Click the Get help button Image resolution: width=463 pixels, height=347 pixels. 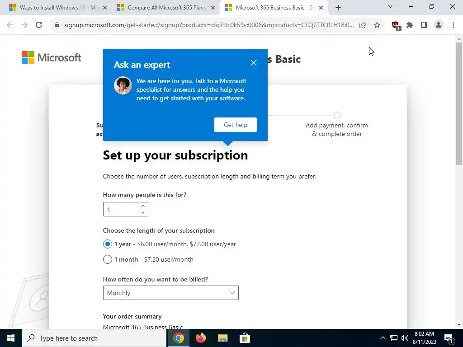(235, 125)
